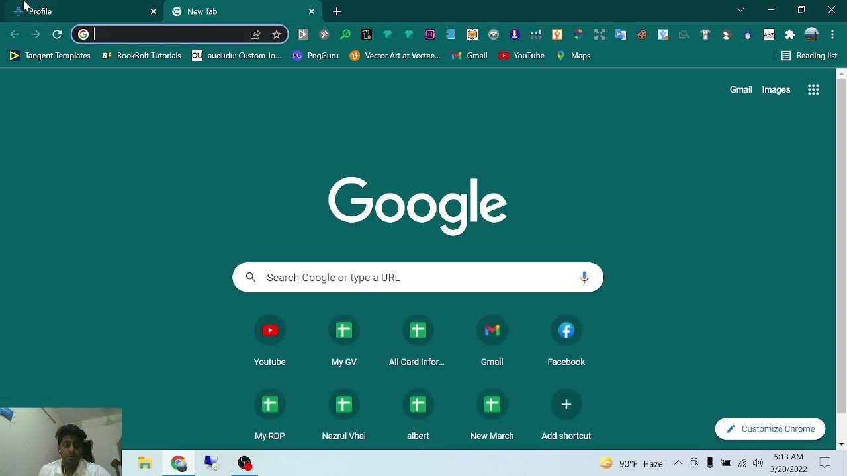The height and width of the screenshot is (476, 847).
Task: Click the share page icon in address bar
Action: tap(255, 34)
